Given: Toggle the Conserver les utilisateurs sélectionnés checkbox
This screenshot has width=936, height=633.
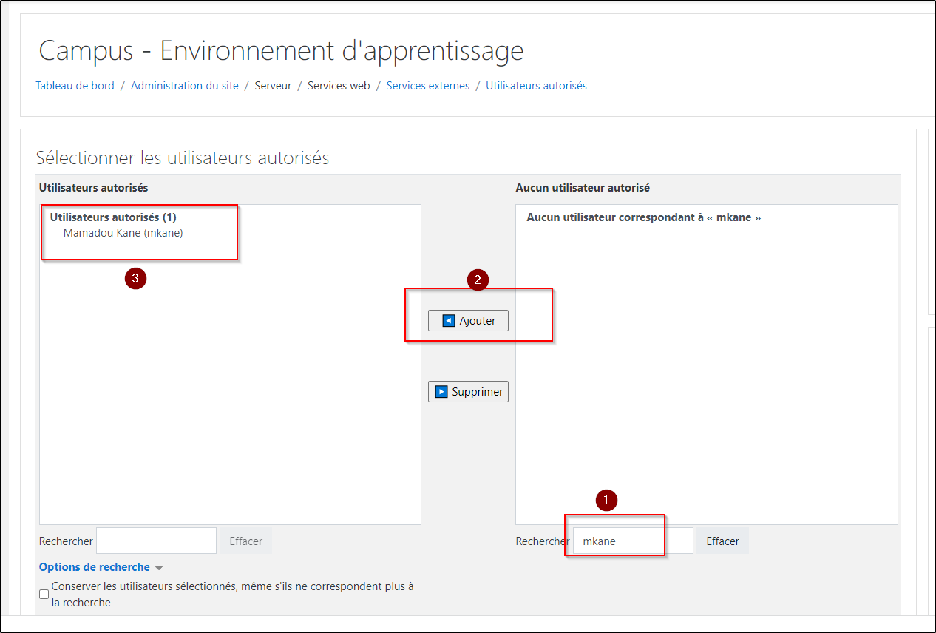Looking at the screenshot, I should click(44, 594).
